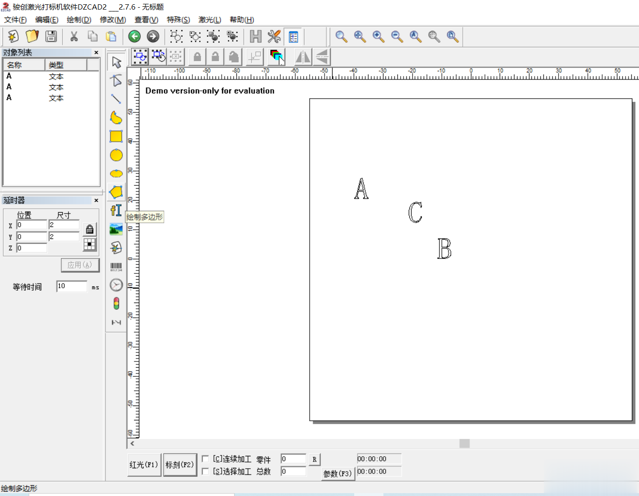This screenshot has width=639, height=496.
Task: Select the circle drawing tool
Action: point(116,155)
